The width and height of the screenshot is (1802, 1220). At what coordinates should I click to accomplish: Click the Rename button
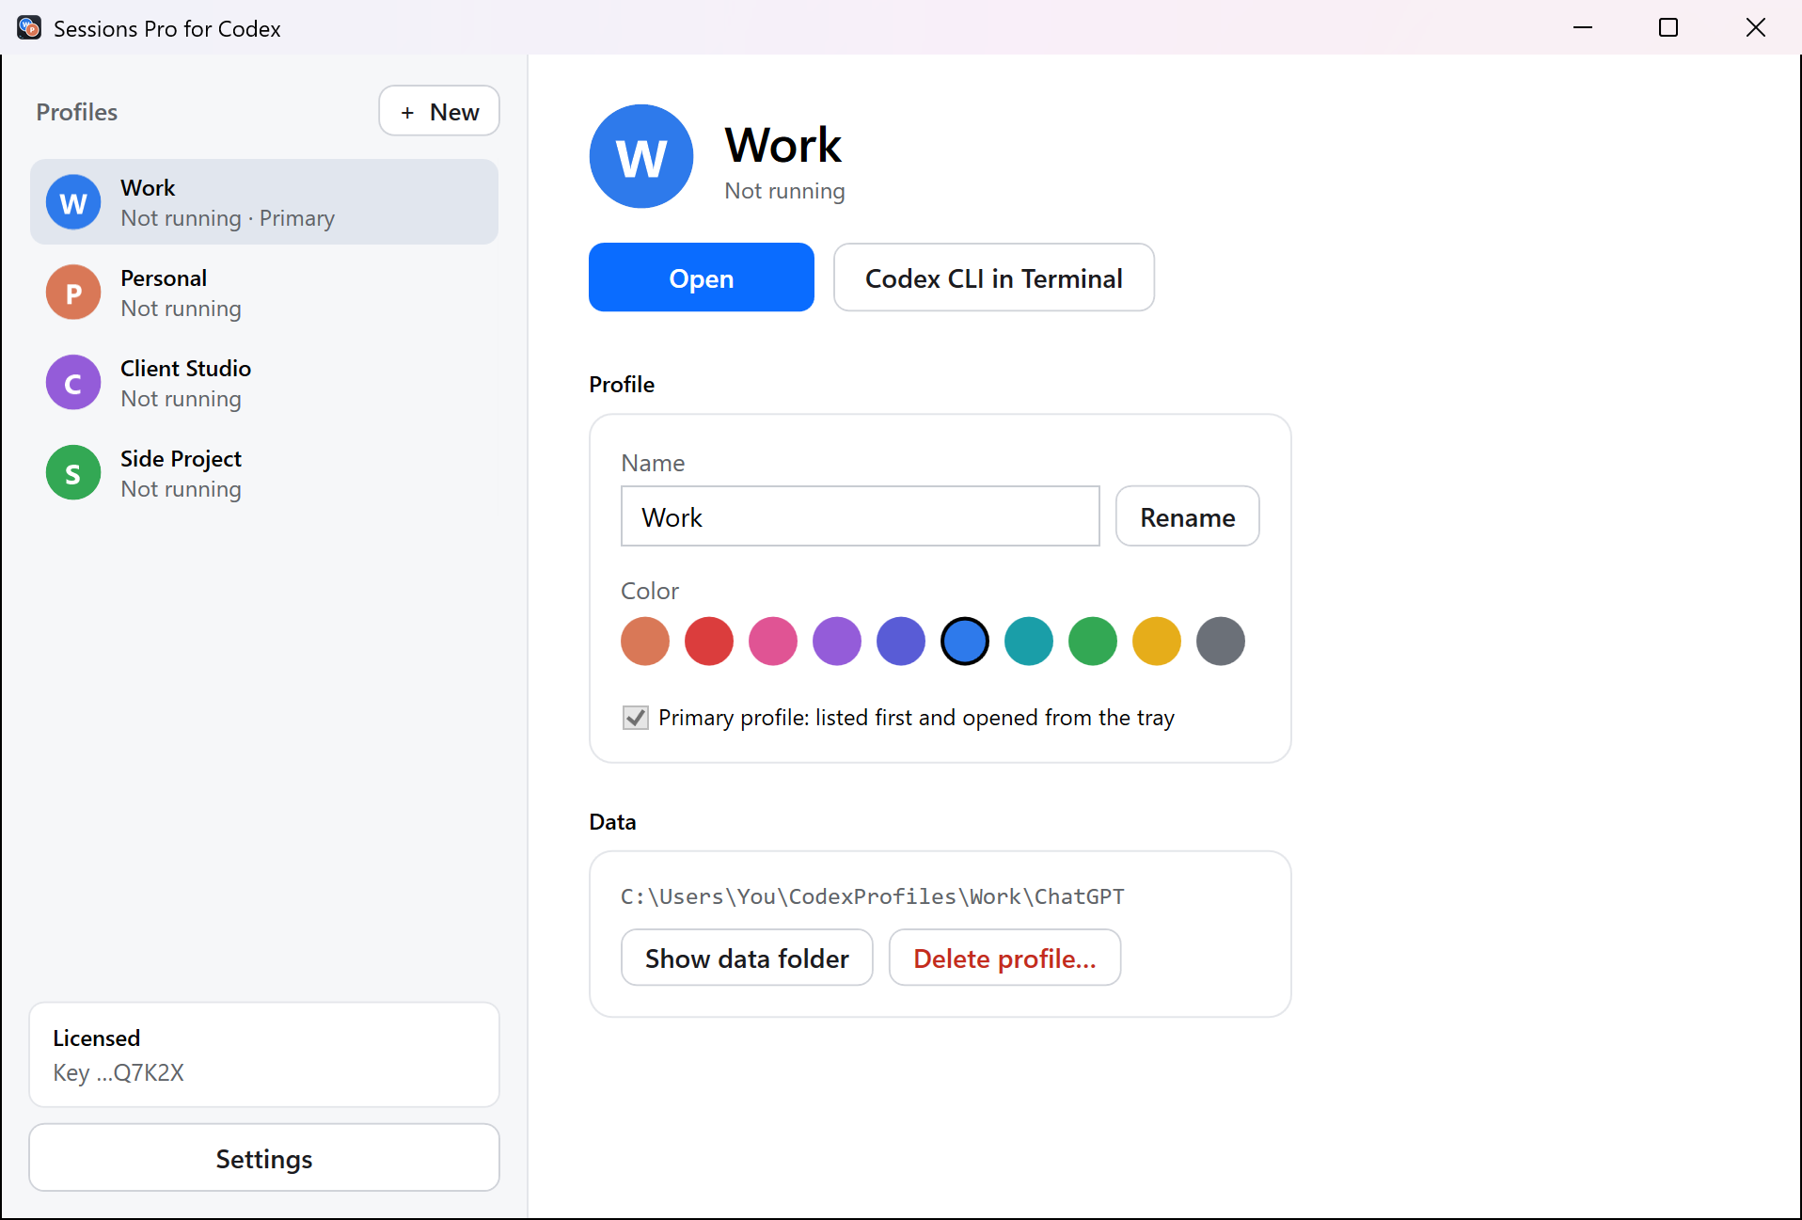coord(1188,516)
